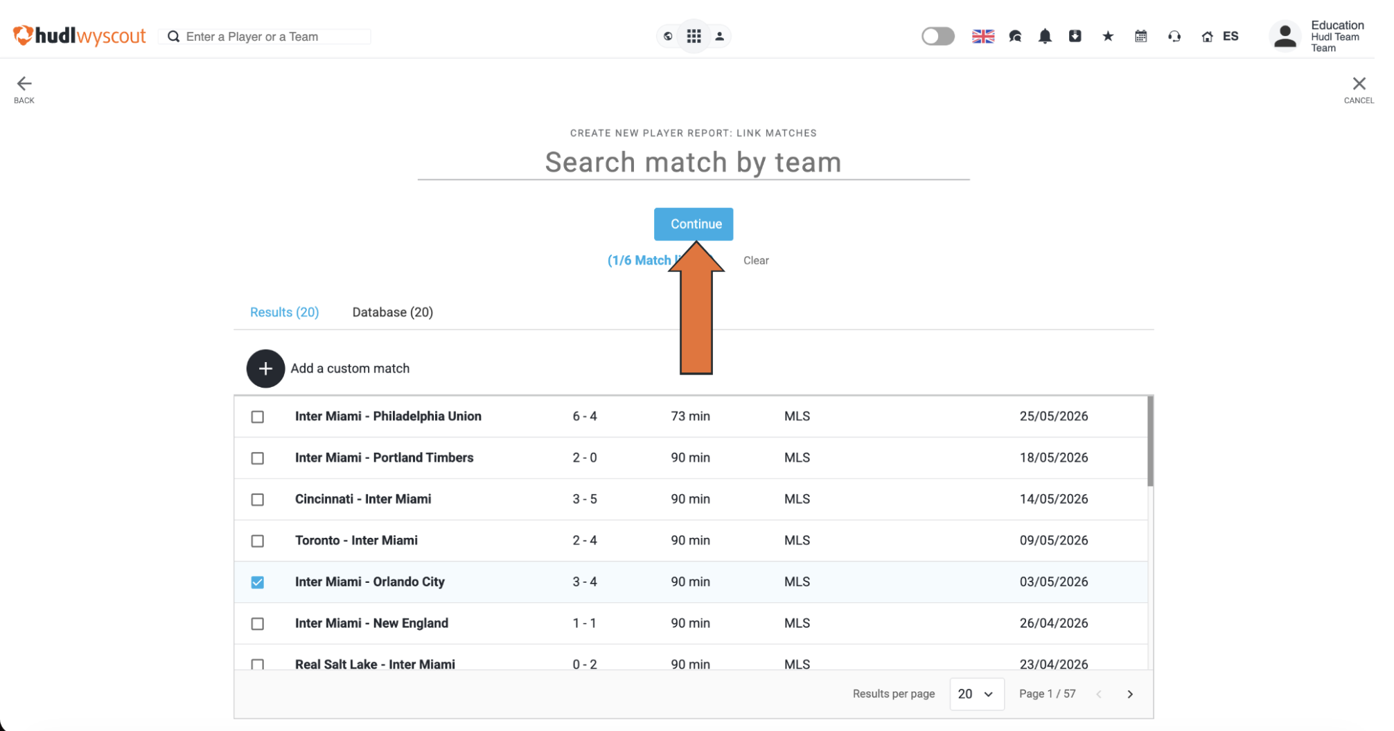The image size is (1394, 731).
Task: Open the apps grid icon
Action: coord(694,37)
